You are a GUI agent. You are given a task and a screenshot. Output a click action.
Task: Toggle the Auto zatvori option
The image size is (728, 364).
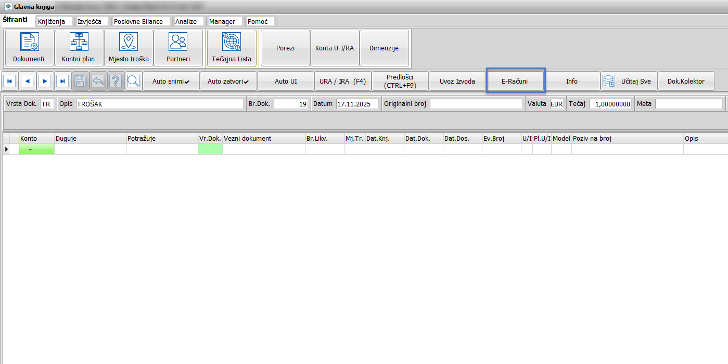[228, 82]
